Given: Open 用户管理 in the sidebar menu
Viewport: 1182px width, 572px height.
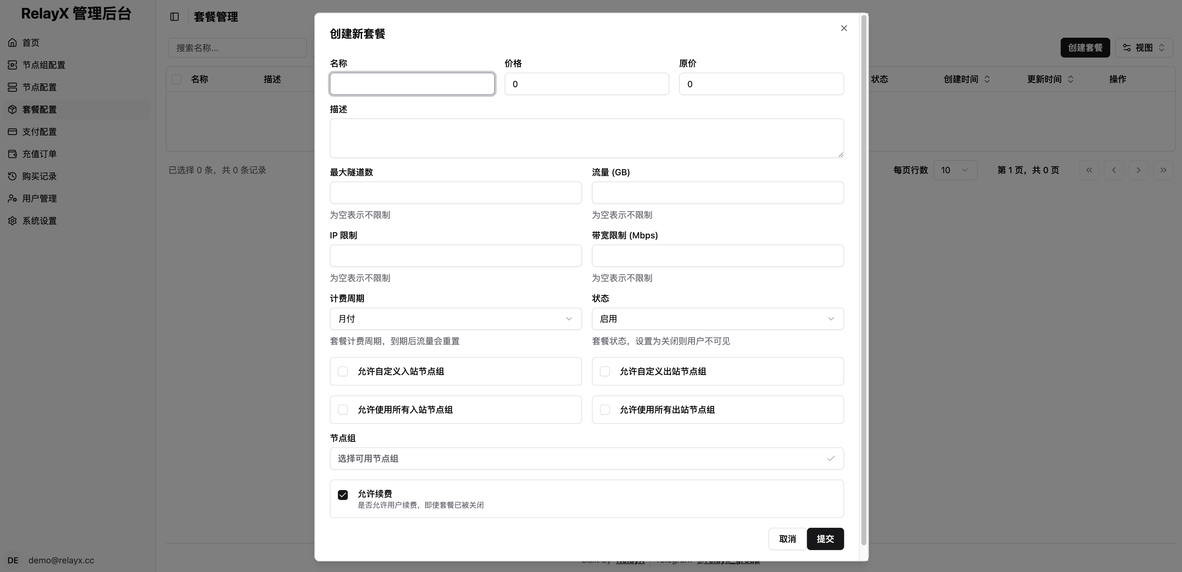Looking at the screenshot, I should tap(40, 198).
